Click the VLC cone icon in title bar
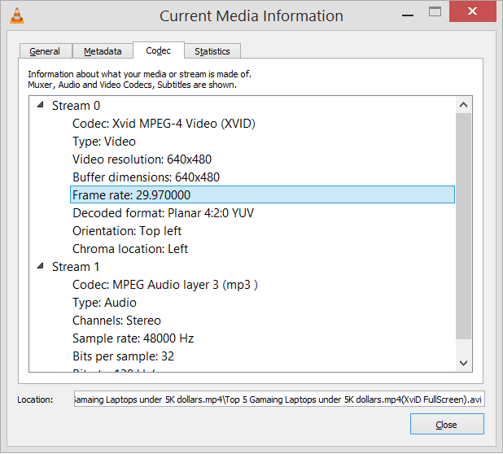 (17, 15)
